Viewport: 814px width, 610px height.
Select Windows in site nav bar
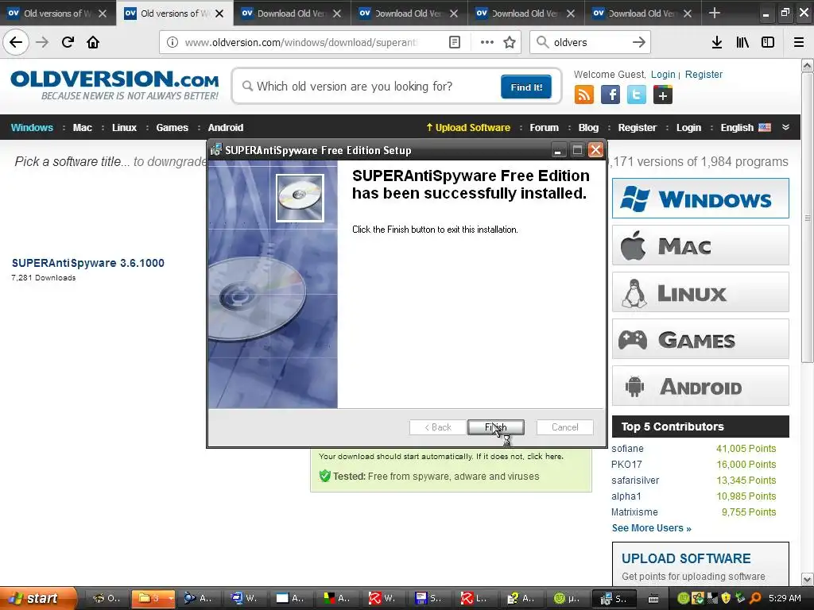point(32,128)
